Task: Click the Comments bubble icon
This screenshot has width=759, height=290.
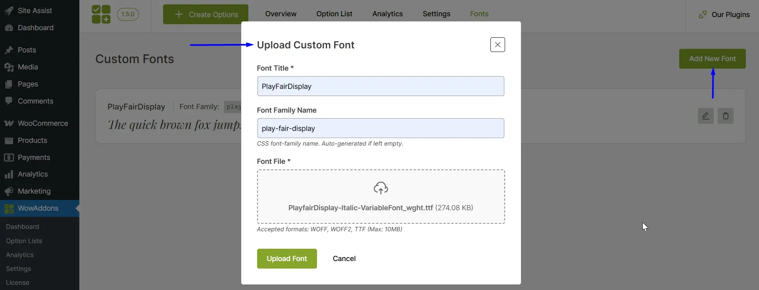Action: pyautogui.click(x=9, y=101)
